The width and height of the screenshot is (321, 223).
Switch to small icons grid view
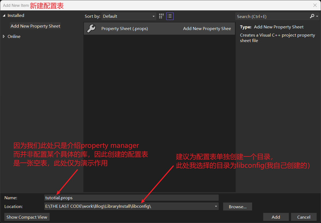pos(161,16)
